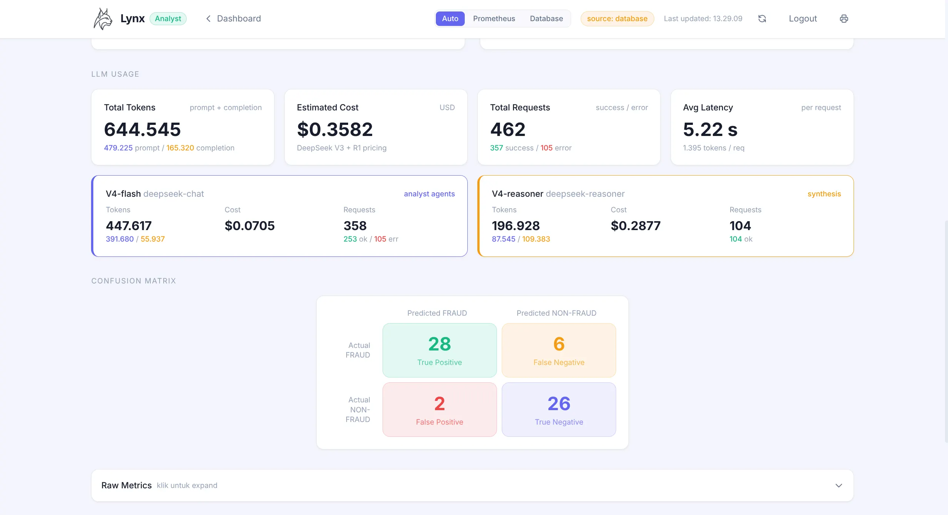The image size is (948, 515).
Task: Click the Raw Metrics chevron arrow
Action: pyautogui.click(x=839, y=485)
